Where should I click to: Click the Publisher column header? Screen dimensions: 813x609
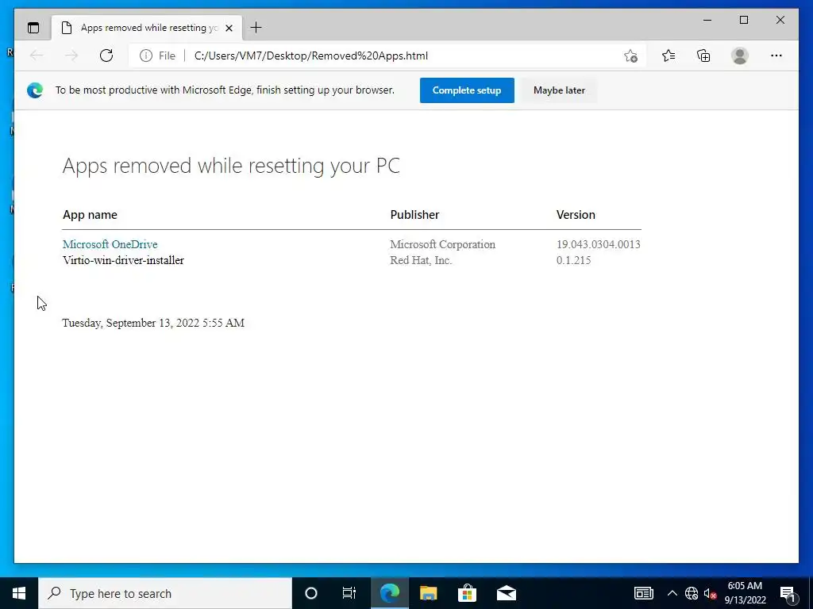(414, 215)
